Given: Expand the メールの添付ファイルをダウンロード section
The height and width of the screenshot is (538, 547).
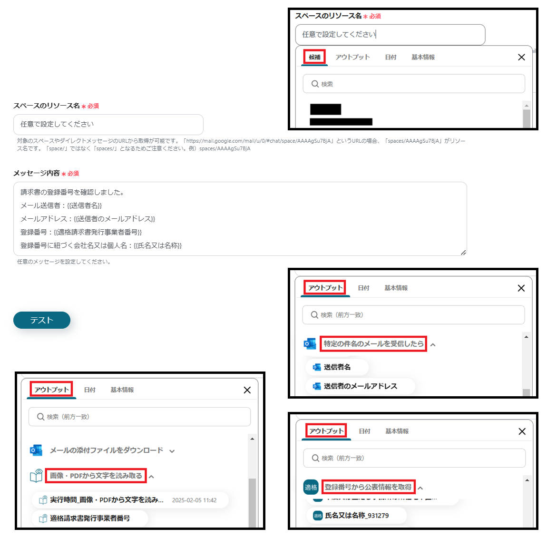Looking at the screenshot, I should click(x=172, y=451).
